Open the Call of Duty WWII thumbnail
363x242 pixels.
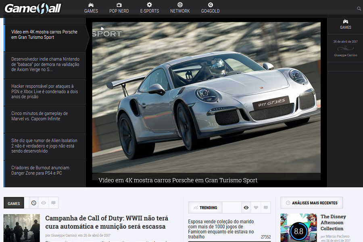click(22, 228)
